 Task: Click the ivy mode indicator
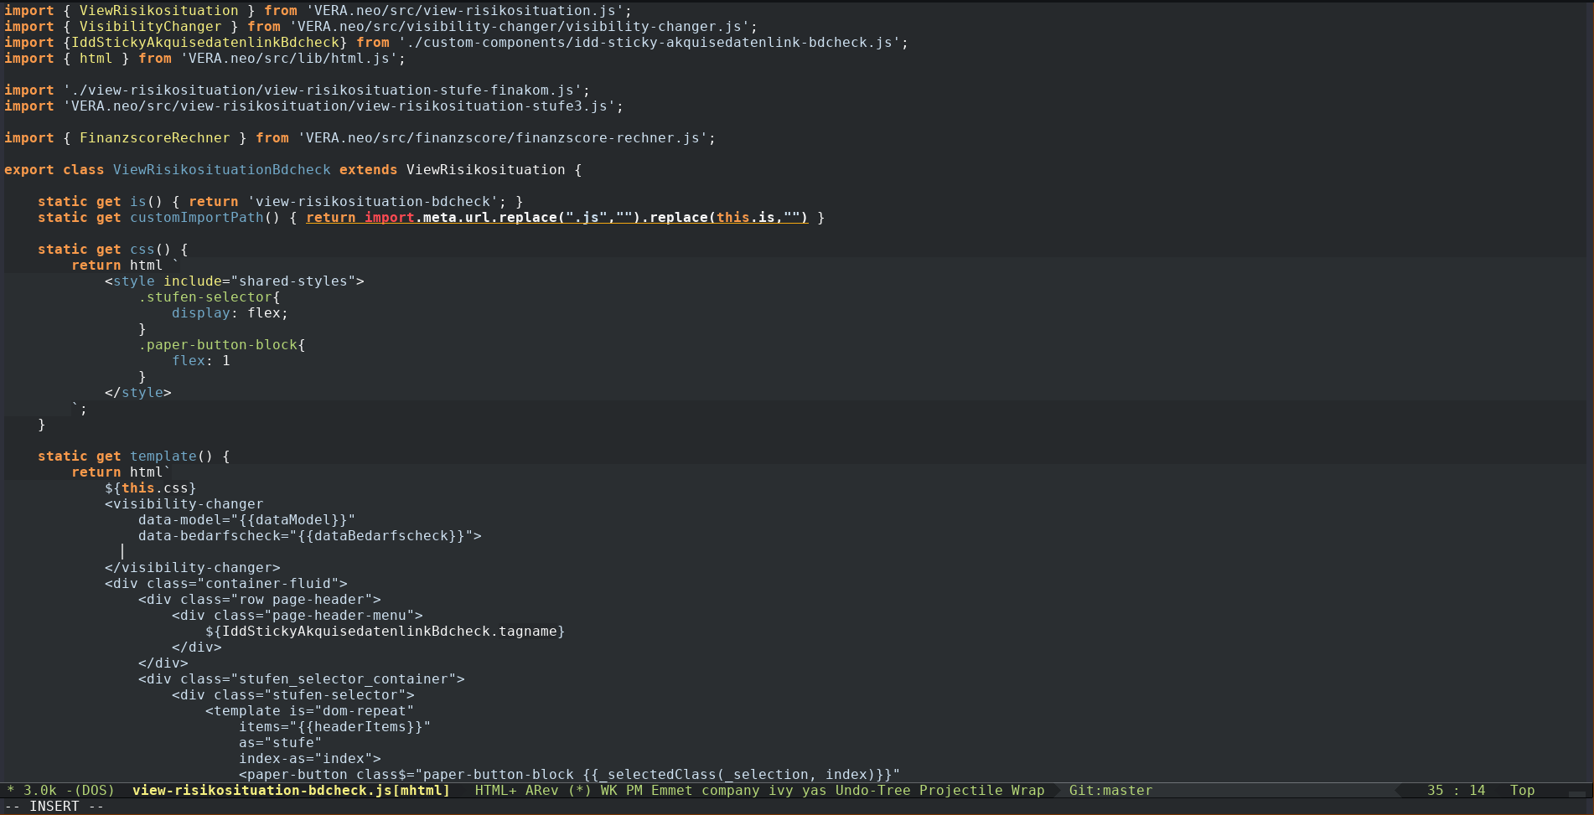click(779, 790)
